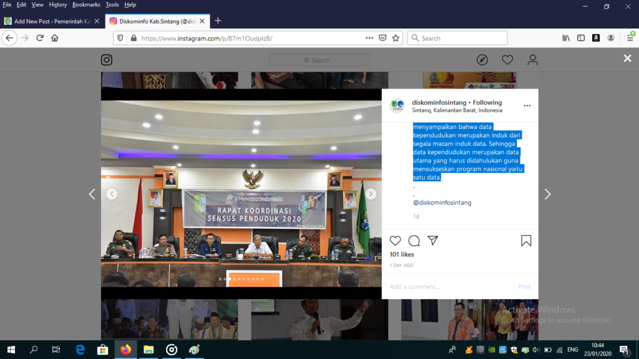Image resolution: width=639 pixels, height=359 pixels.
Task: Click the @diskominfosintang mention link
Action: (442, 203)
